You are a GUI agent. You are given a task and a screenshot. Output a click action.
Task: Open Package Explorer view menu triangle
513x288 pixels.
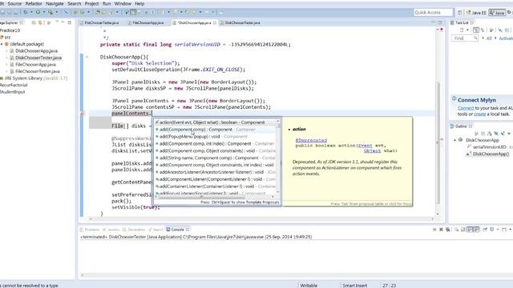[57, 22]
